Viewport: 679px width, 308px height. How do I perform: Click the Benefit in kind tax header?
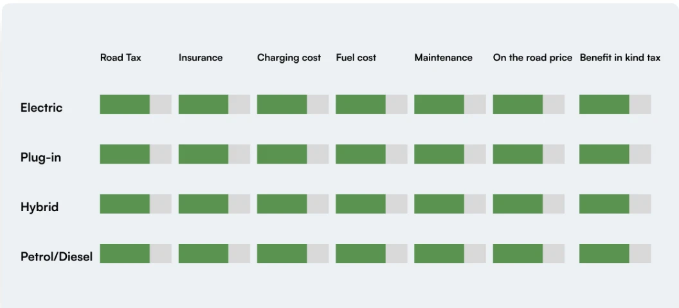pyautogui.click(x=620, y=58)
